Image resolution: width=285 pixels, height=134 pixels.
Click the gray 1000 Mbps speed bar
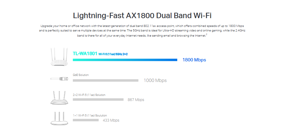105,80
